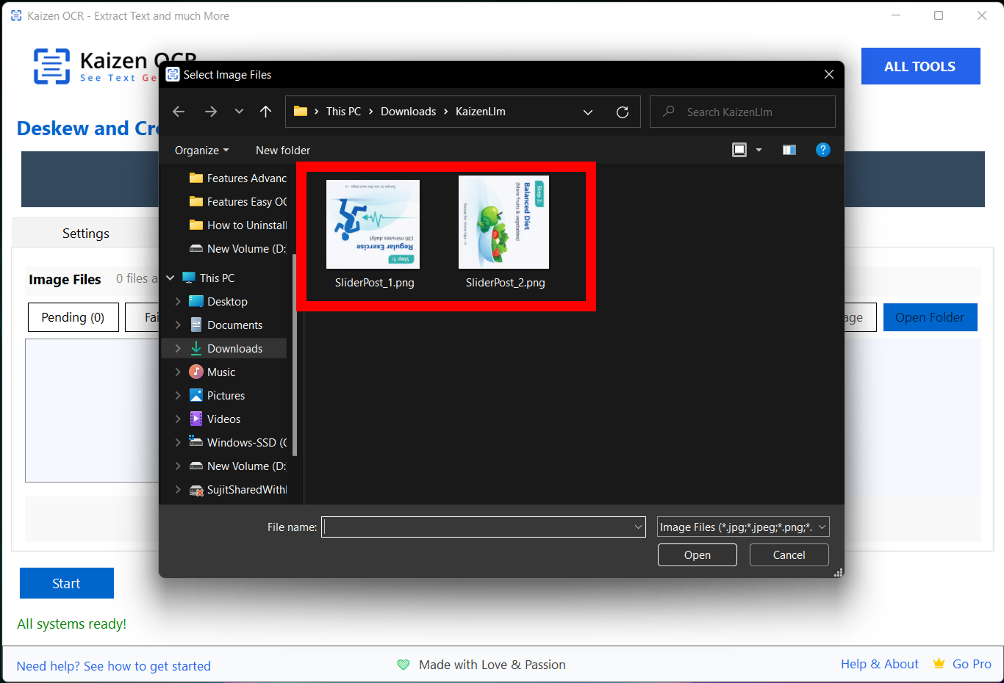Click the File name input field
Image resolution: width=1004 pixels, height=683 pixels.
(x=476, y=527)
